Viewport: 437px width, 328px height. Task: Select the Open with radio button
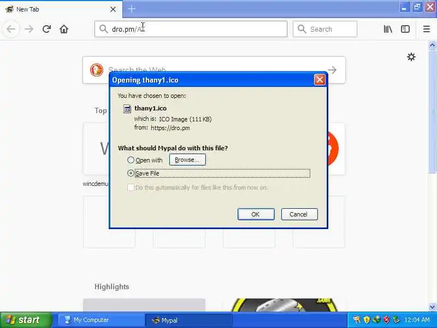click(x=131, y=160)
